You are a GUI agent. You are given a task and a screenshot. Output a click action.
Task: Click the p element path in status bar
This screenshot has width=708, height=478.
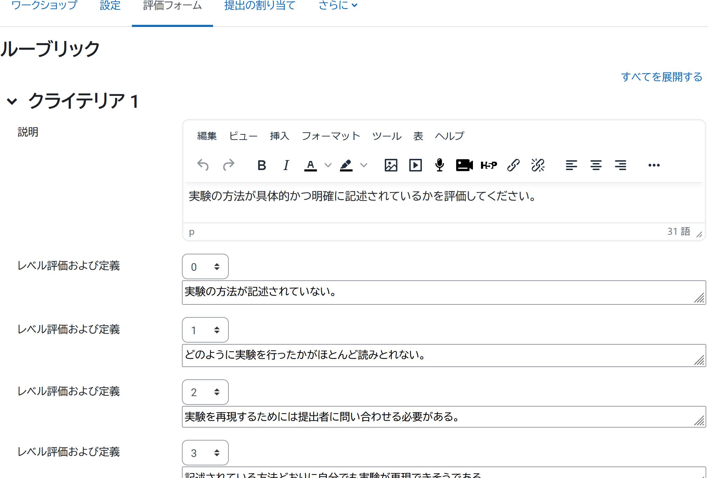pos(192,232)
